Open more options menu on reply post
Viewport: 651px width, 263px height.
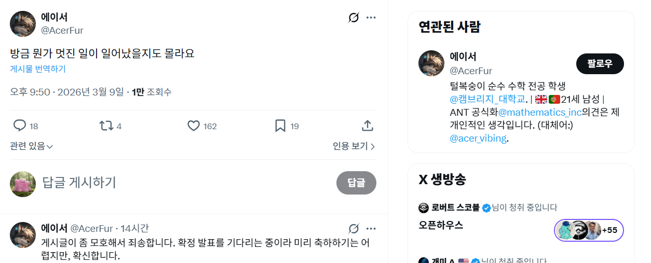coord(371,228)
